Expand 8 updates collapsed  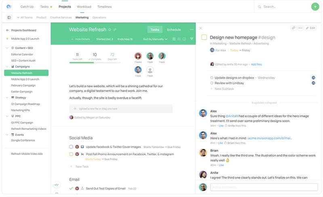coord(264,103)
